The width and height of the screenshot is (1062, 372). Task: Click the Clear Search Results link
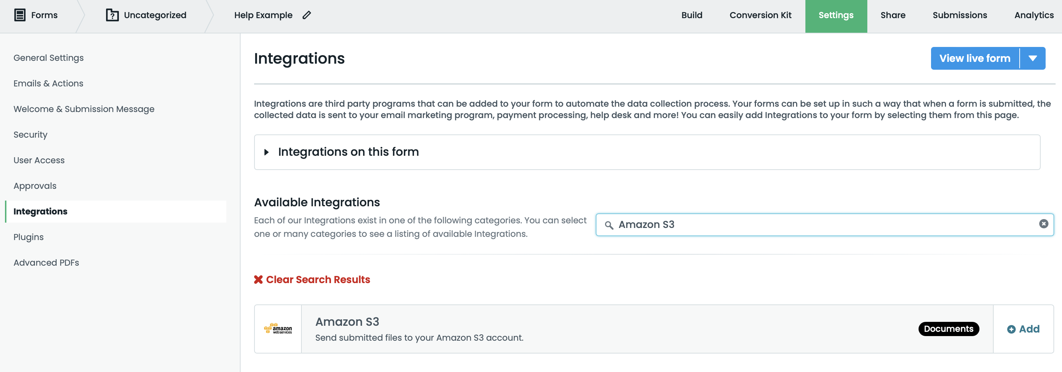pos(318,280)
